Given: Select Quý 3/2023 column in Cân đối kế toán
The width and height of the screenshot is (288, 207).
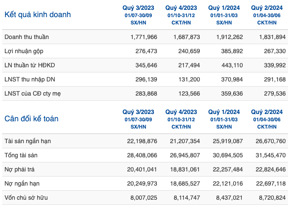Looking at the screenshot, I should pos(138,112).
